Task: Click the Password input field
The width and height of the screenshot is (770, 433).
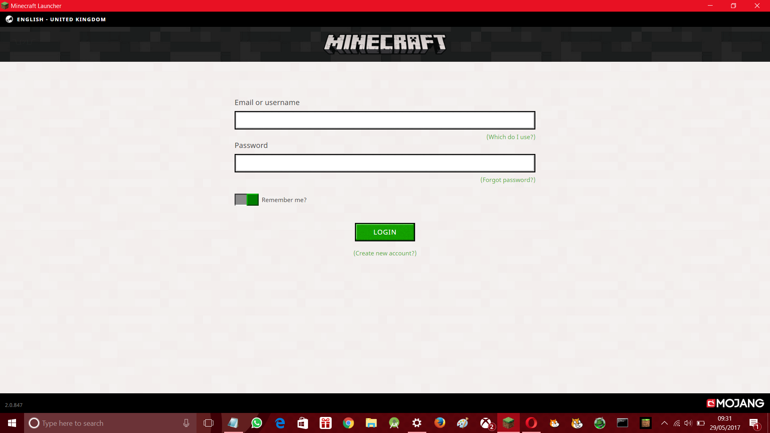Action: pos(385,163)
